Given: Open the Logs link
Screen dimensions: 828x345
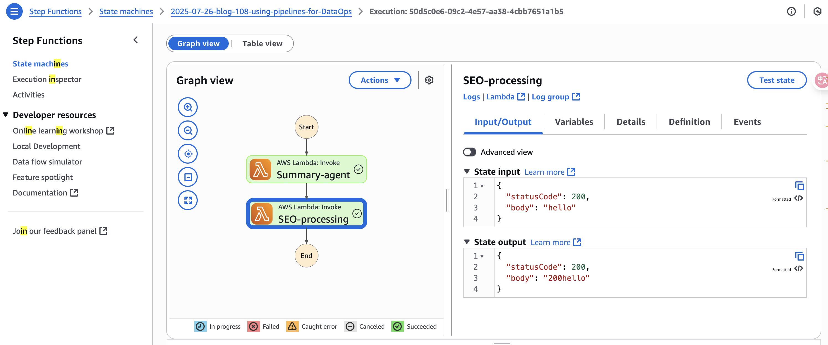Looking at the screenshot, I should (x=471, y=97).
